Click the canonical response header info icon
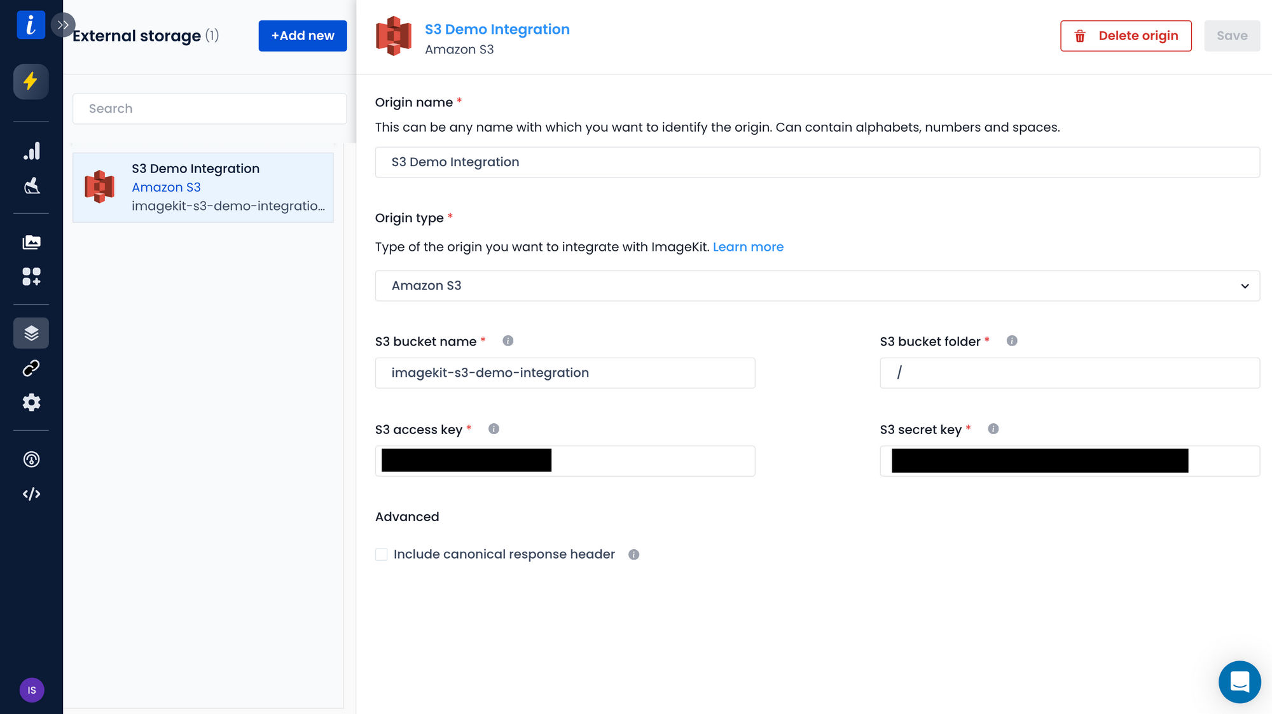1272x714 pixels. pos(633,554)
